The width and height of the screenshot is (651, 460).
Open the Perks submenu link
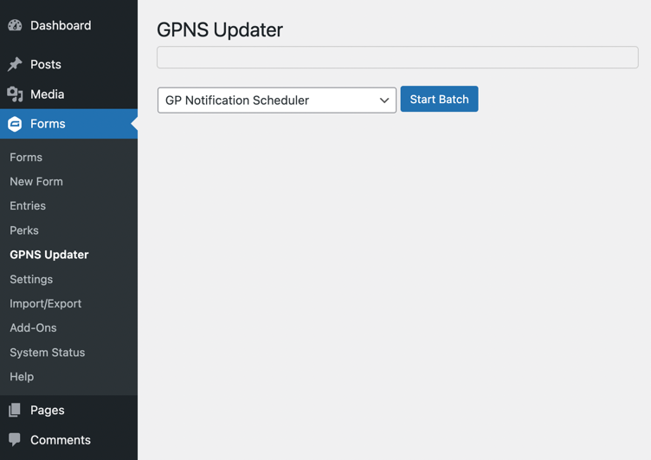pyautogui.click(x=24, y=230)
